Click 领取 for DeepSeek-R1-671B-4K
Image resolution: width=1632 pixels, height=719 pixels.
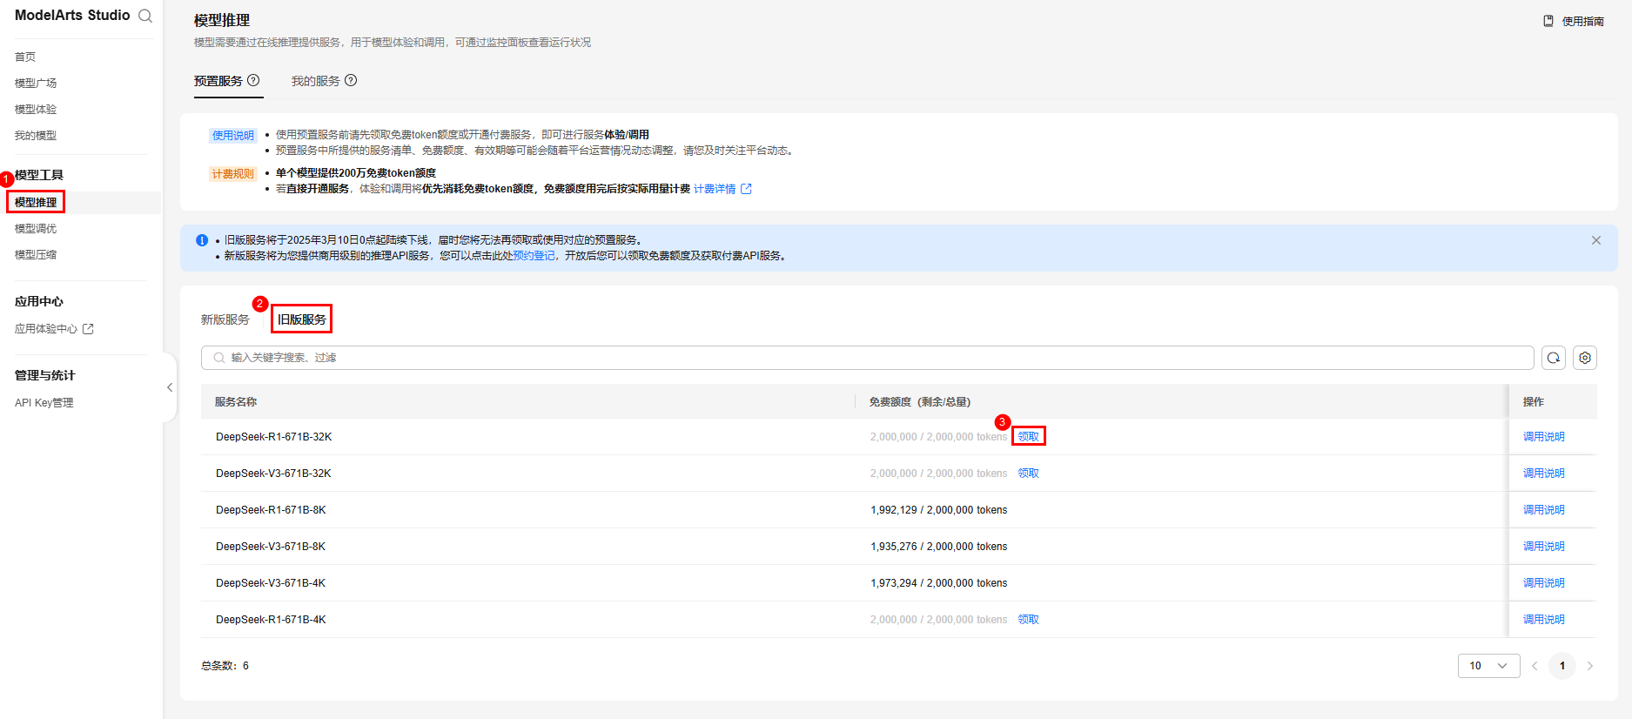1029,620
